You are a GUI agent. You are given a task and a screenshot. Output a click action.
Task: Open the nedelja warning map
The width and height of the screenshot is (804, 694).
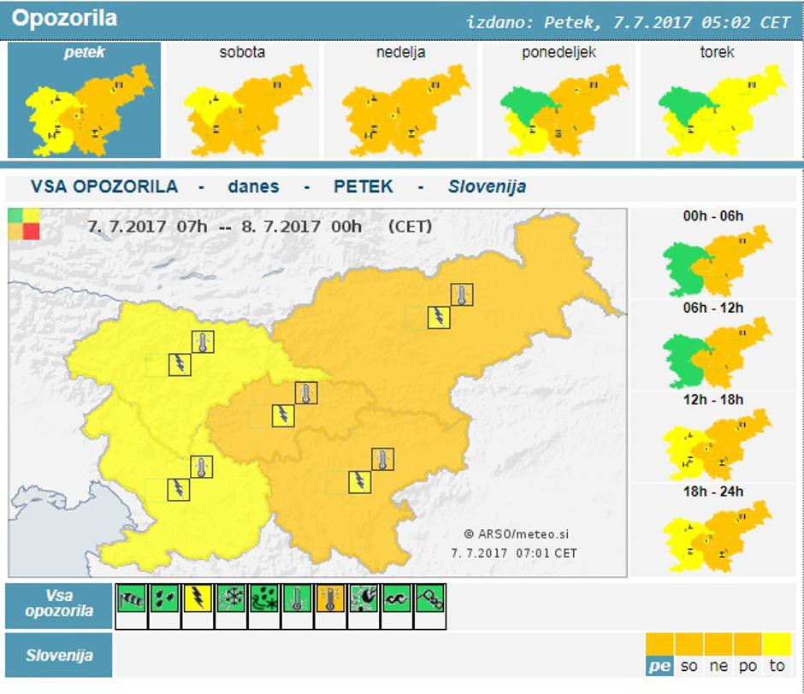coord(403,103)
